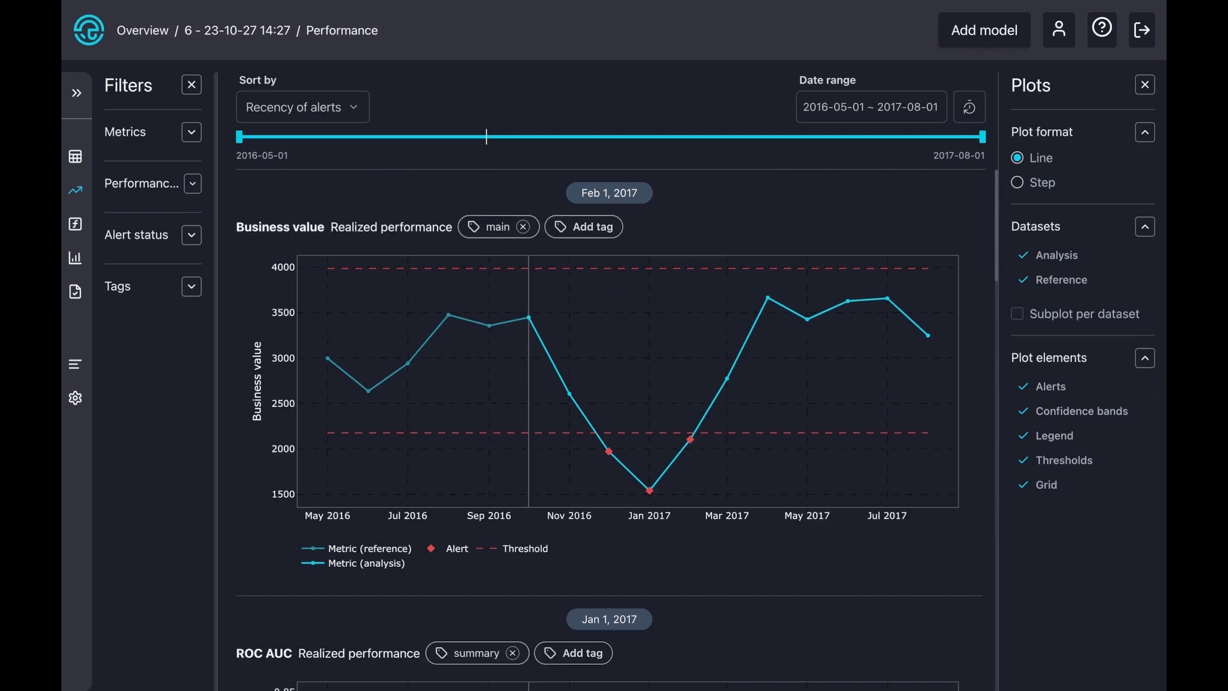Image resolution: width=1228 pixels, height=691 pixels.
Task: Open the performance trend line icon
Action: 75,190
